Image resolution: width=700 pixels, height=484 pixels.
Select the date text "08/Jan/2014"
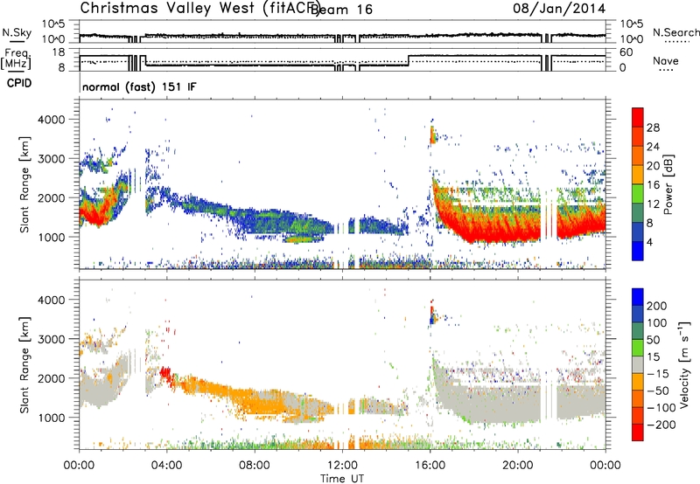click(x=559, y=9)
